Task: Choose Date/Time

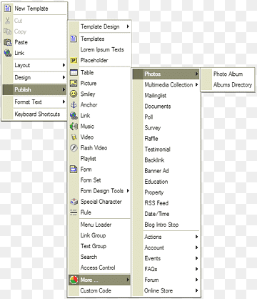Action: [166, 214]
